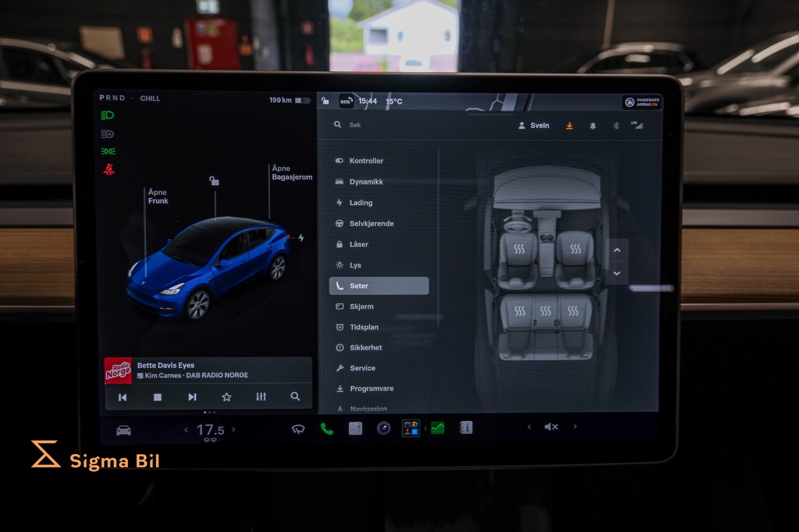799x532 pixels.
Task: Tap the lock icon in the status bar
Action: coord(325,101)
